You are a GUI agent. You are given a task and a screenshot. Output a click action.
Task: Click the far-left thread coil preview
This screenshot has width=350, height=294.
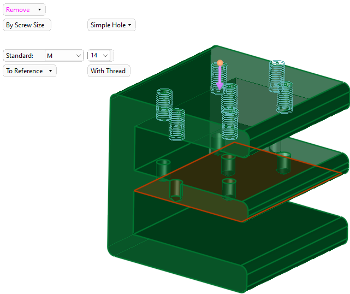[x=164, y=104]
